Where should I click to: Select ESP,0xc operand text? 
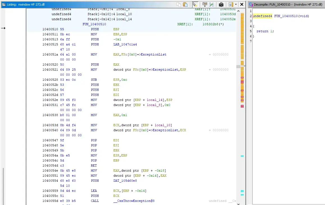pyautogui.click(x=120, y=80)
